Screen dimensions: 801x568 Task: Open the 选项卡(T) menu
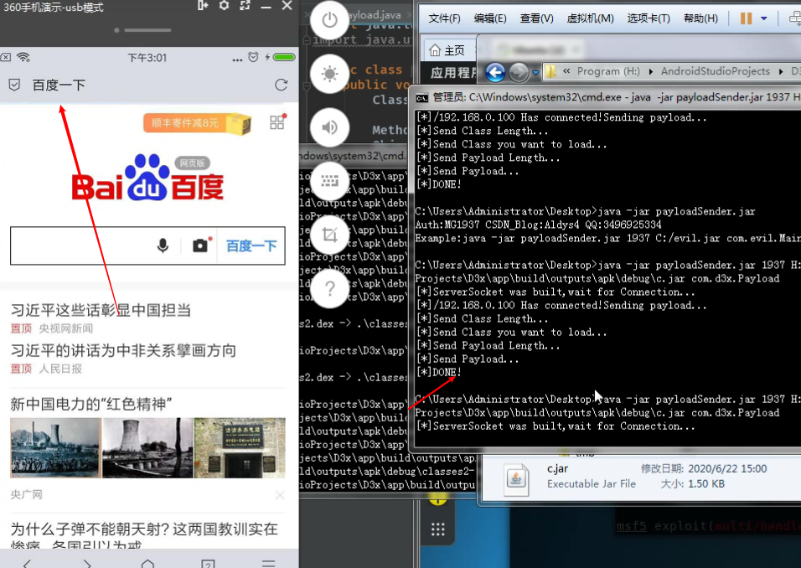point(649,18)
